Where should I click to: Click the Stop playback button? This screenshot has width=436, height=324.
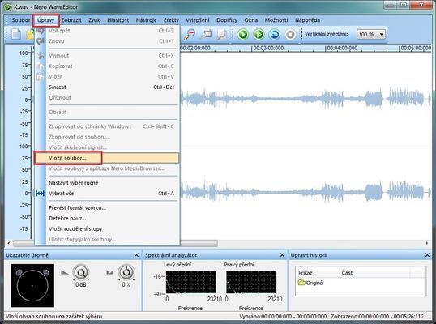(x=290, y=35)
